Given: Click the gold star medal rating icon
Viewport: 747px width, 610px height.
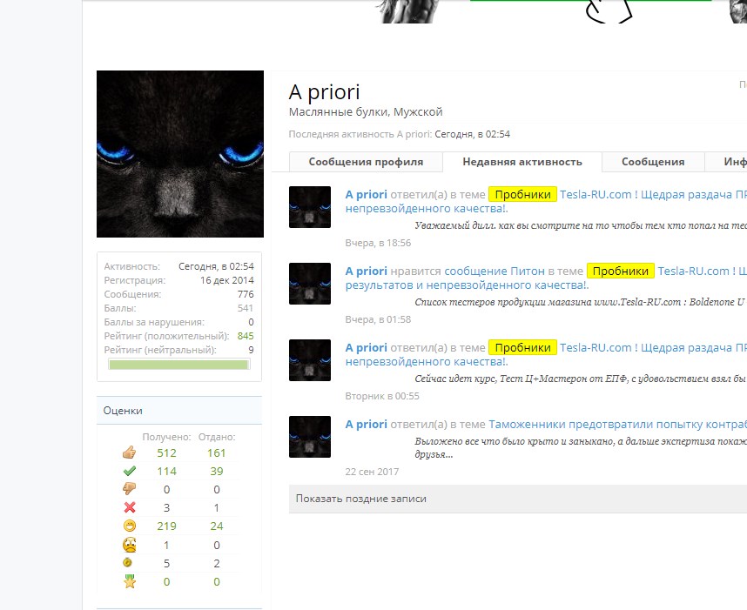Looking at the screenshot, I should pos(130,581).
